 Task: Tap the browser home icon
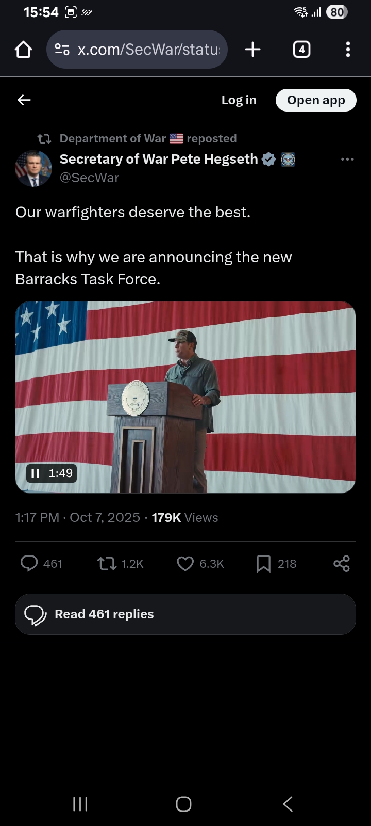click(24, 50)
